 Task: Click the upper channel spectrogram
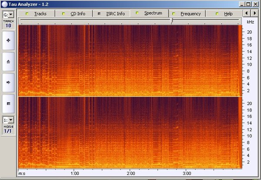(x=130, y=61)
